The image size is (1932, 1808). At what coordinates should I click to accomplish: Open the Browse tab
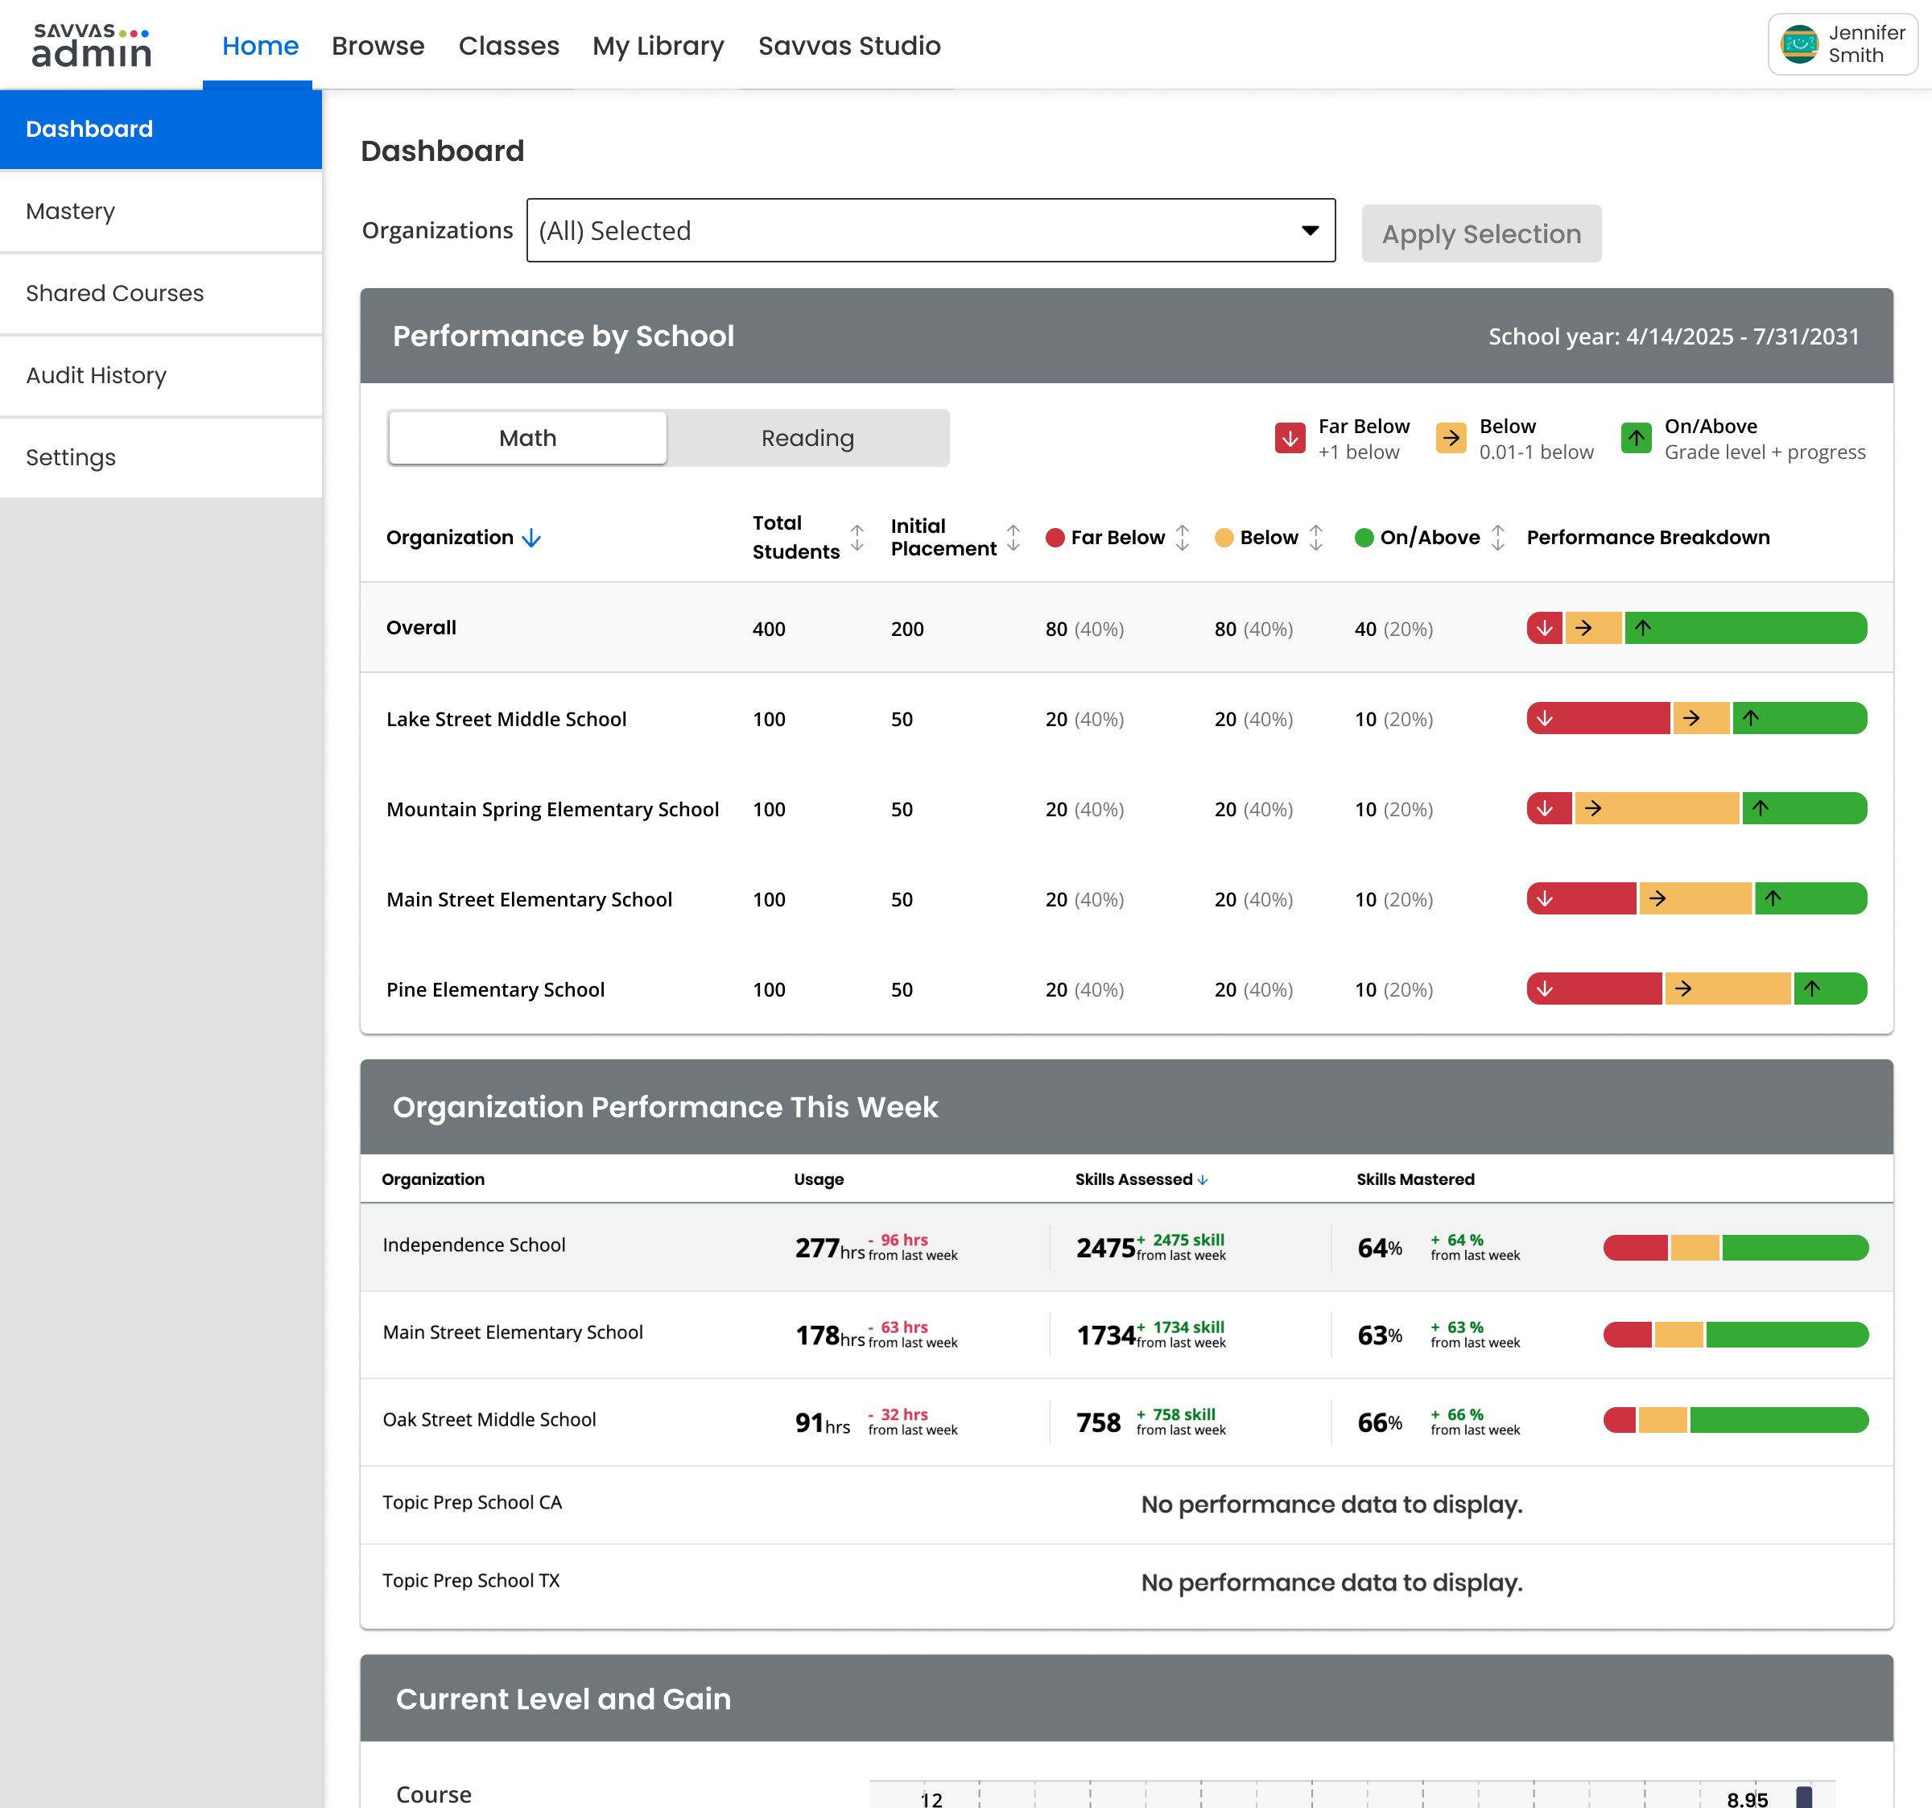click(377, 46)
